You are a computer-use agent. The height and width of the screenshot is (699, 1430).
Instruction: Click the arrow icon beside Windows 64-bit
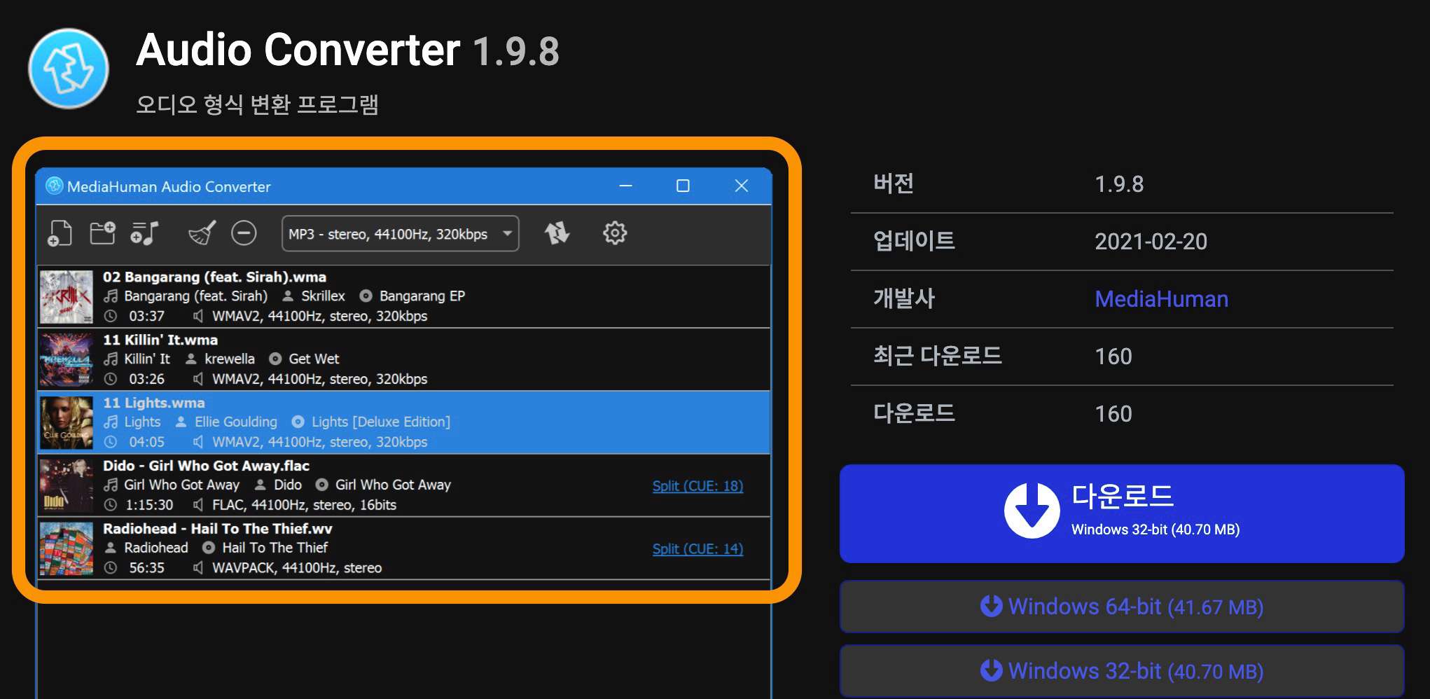[x=991, y=605]
